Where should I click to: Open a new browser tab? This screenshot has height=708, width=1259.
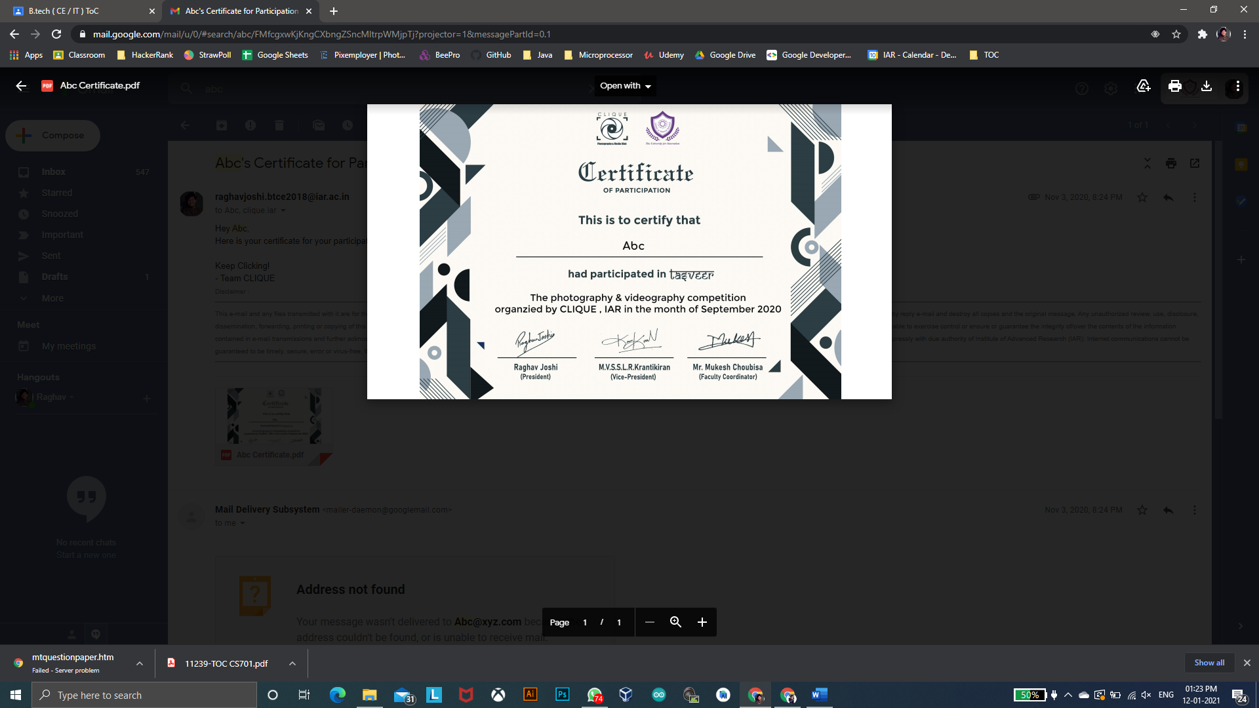[x=334, y=11]
